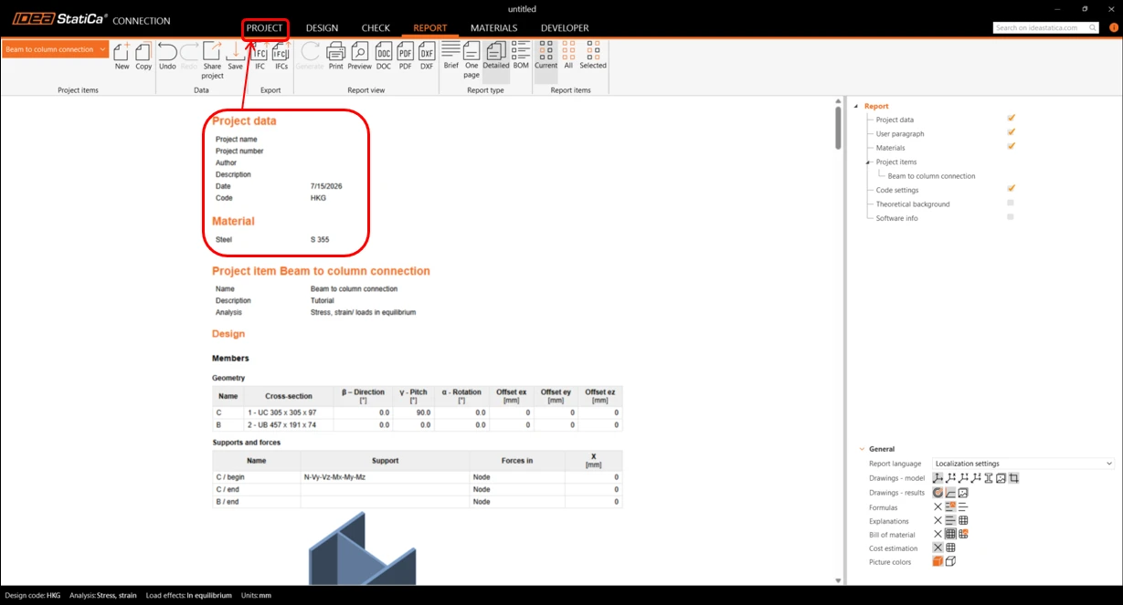Click the Search on ideastatica.com field
Viewport: 1123px width, 605px height.
pyautogui.click(x=1048, y=27)
